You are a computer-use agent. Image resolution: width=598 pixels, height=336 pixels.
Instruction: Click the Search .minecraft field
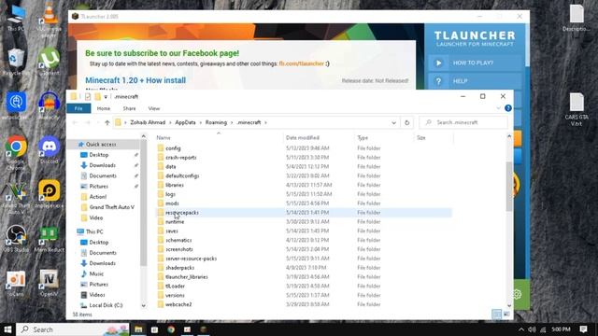click(x=463, y=122)
